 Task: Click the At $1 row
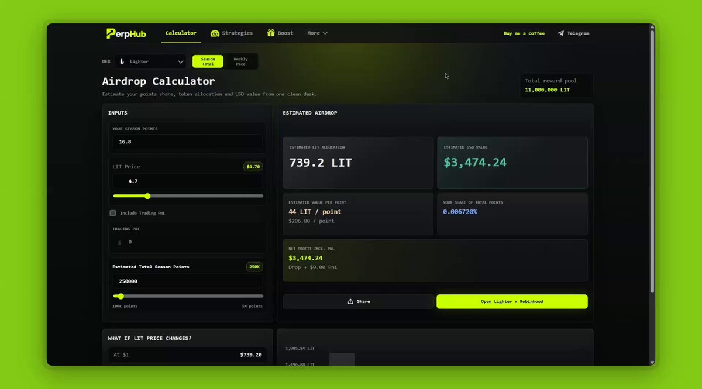pyautogui.click(x=187, y=354)
